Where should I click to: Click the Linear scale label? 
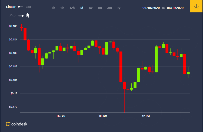tap(11, 7)
